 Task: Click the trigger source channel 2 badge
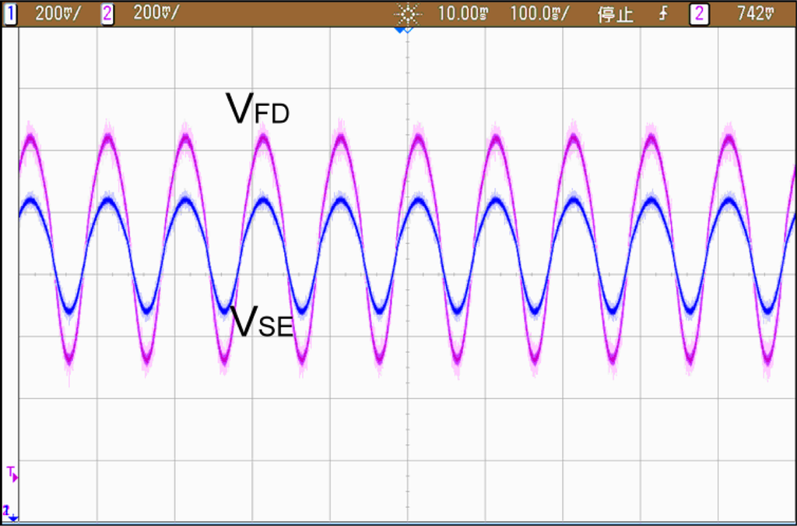699,14
